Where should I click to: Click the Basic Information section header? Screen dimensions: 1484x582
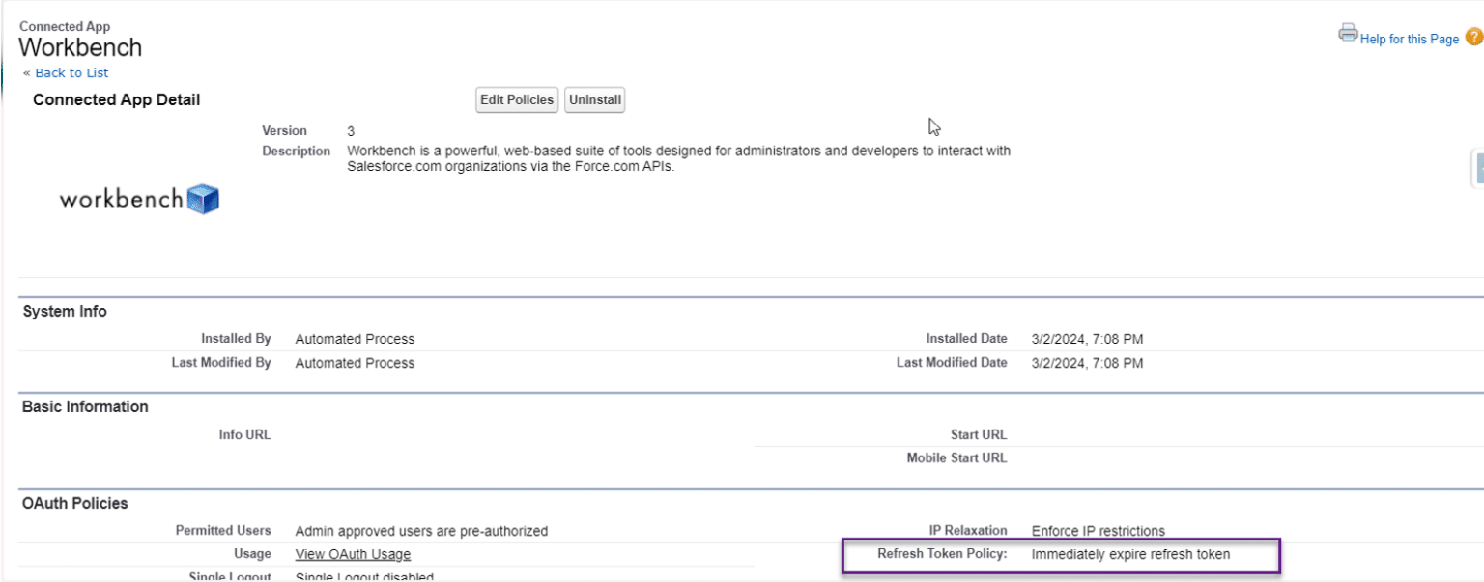tap(85, 406)
